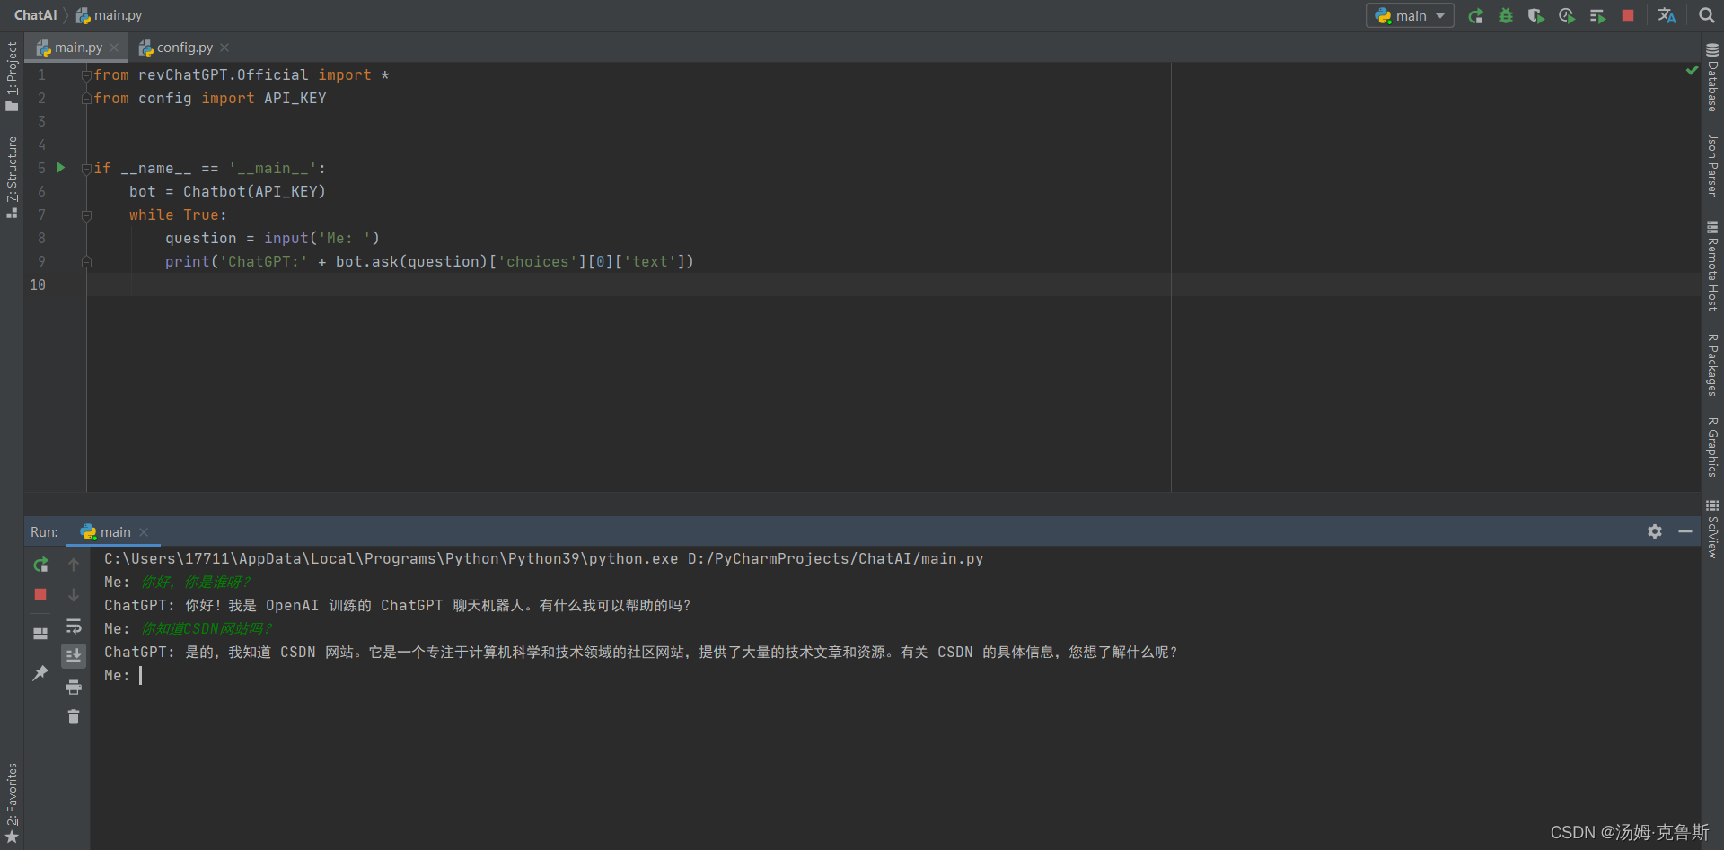Click the ChatGPT reply mentioning OpenAI

(398, 606)
